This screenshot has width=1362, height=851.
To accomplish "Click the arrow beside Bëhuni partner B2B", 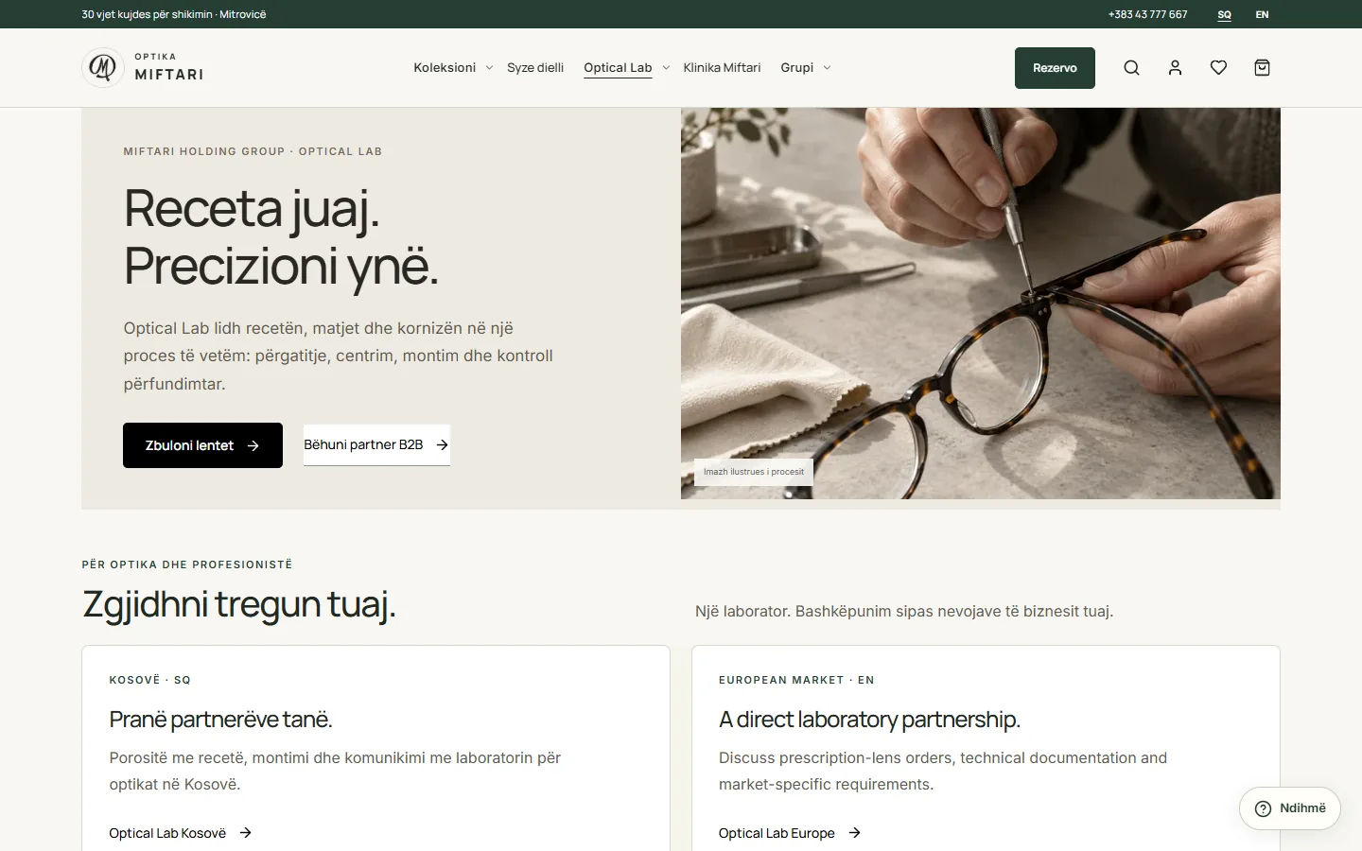I will click(442, 444).
